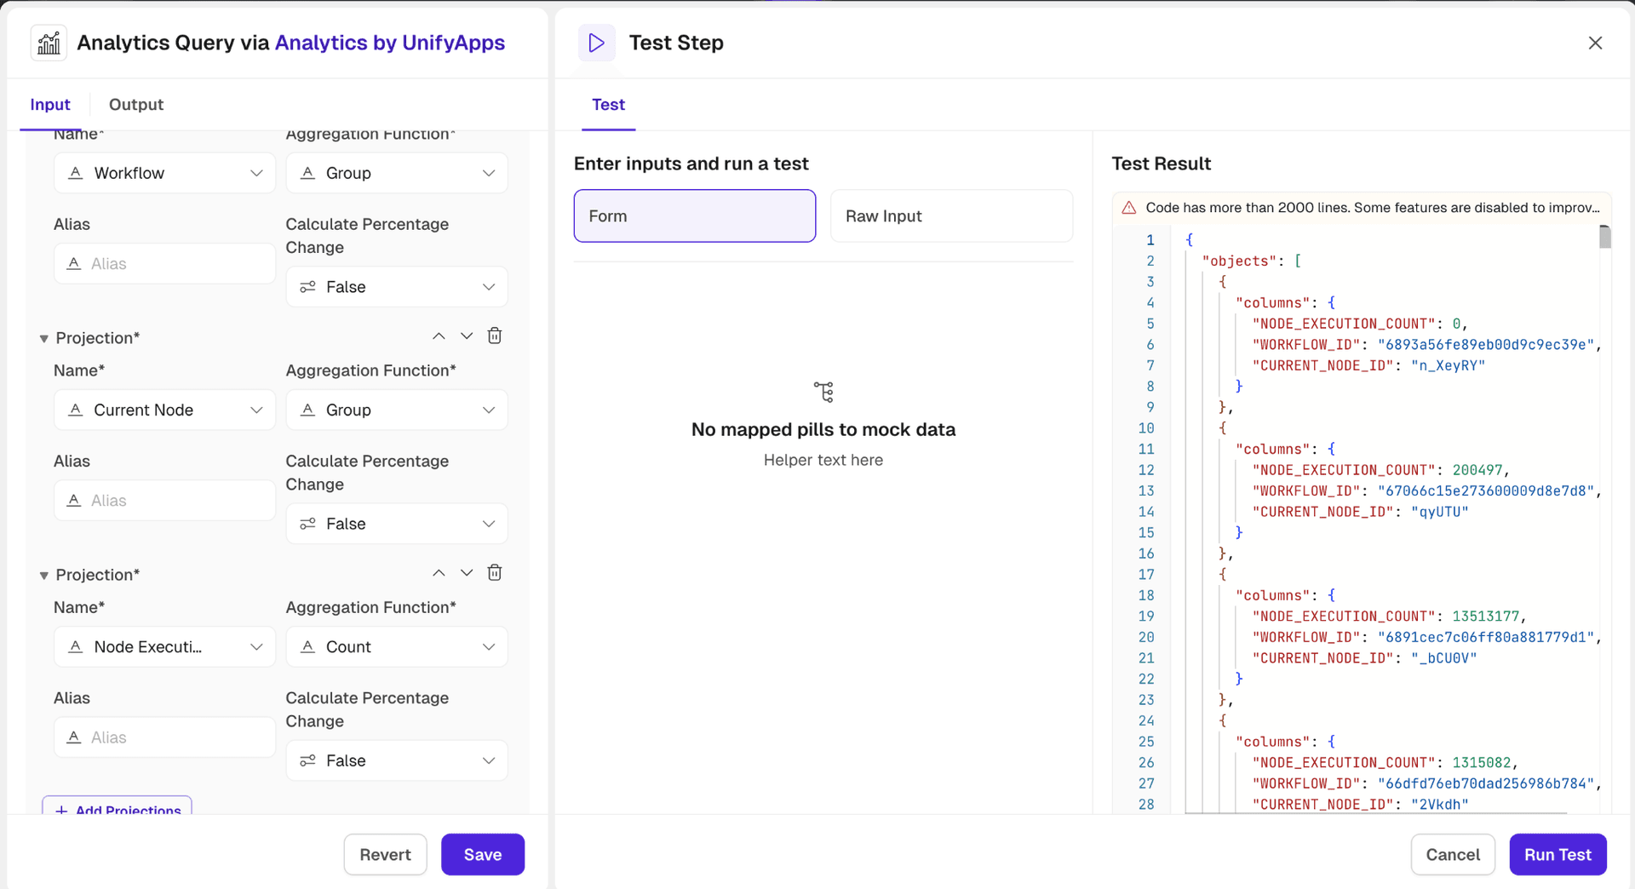Viewport: 1635px width, 889px height.
Task: Save the analytics query configuration
Action: (x=482, y=854)
